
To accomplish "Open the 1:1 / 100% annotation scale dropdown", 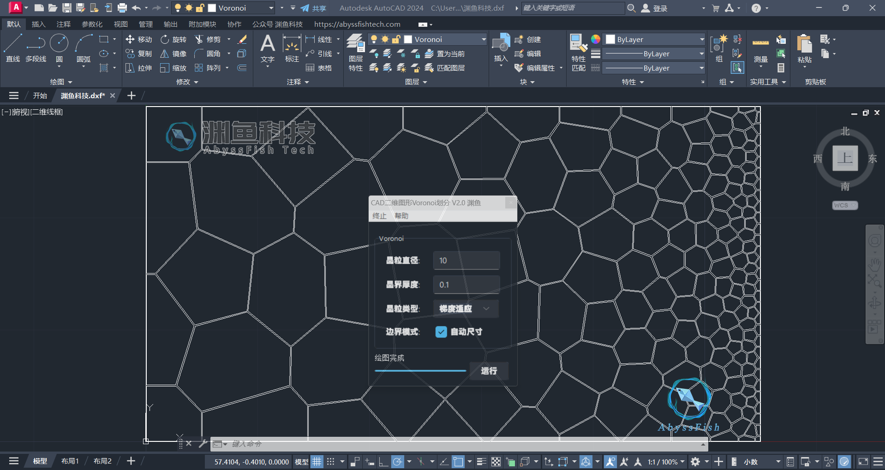I will pos(666,462).
